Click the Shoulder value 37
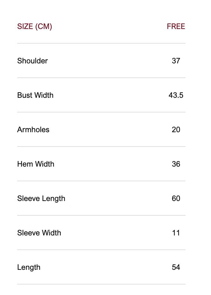This screenshot has width=211, height=295. 176,61
